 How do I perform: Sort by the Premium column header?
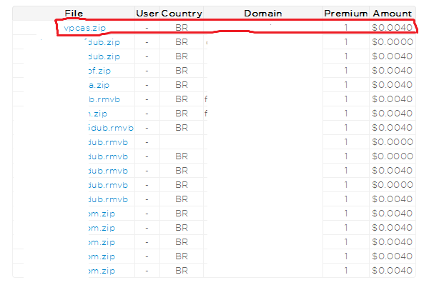tap(346, 14)
